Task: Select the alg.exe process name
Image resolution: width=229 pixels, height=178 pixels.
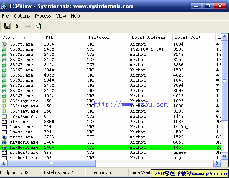Action: click(19, 122)
